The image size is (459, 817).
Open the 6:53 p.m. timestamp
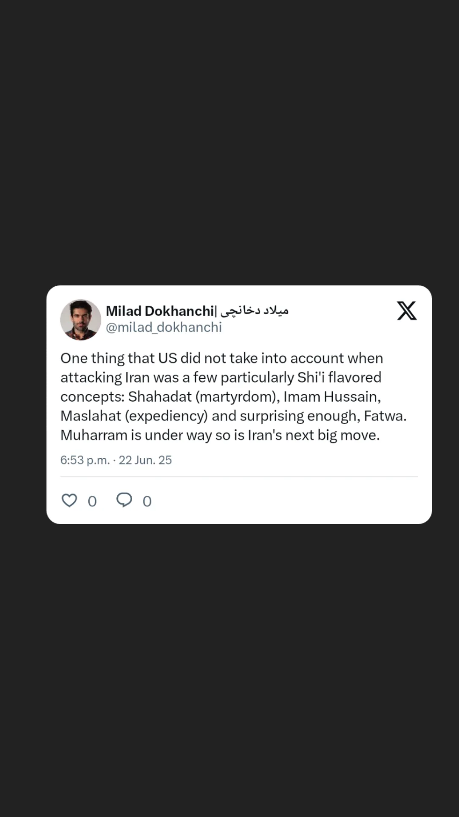(85, 460)
